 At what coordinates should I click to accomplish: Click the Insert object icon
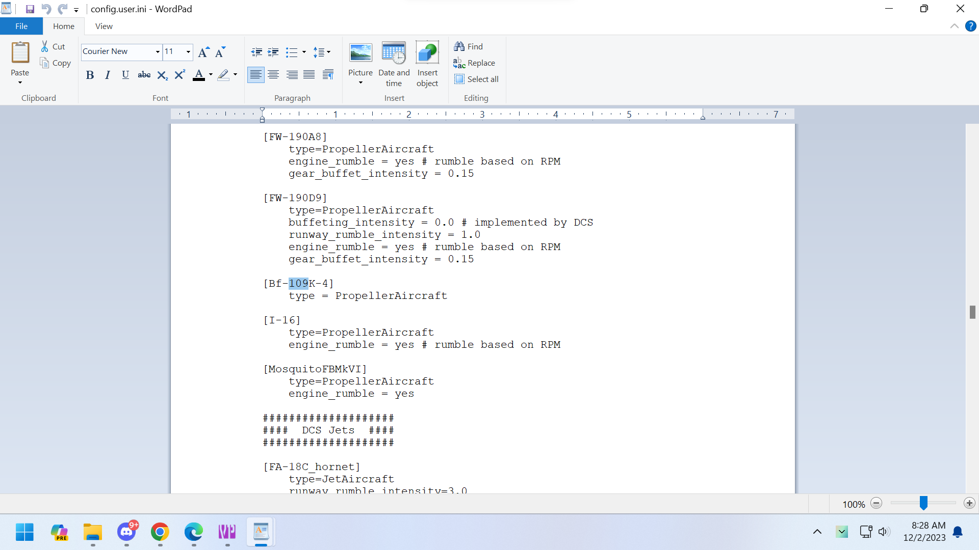pos(427,64)
